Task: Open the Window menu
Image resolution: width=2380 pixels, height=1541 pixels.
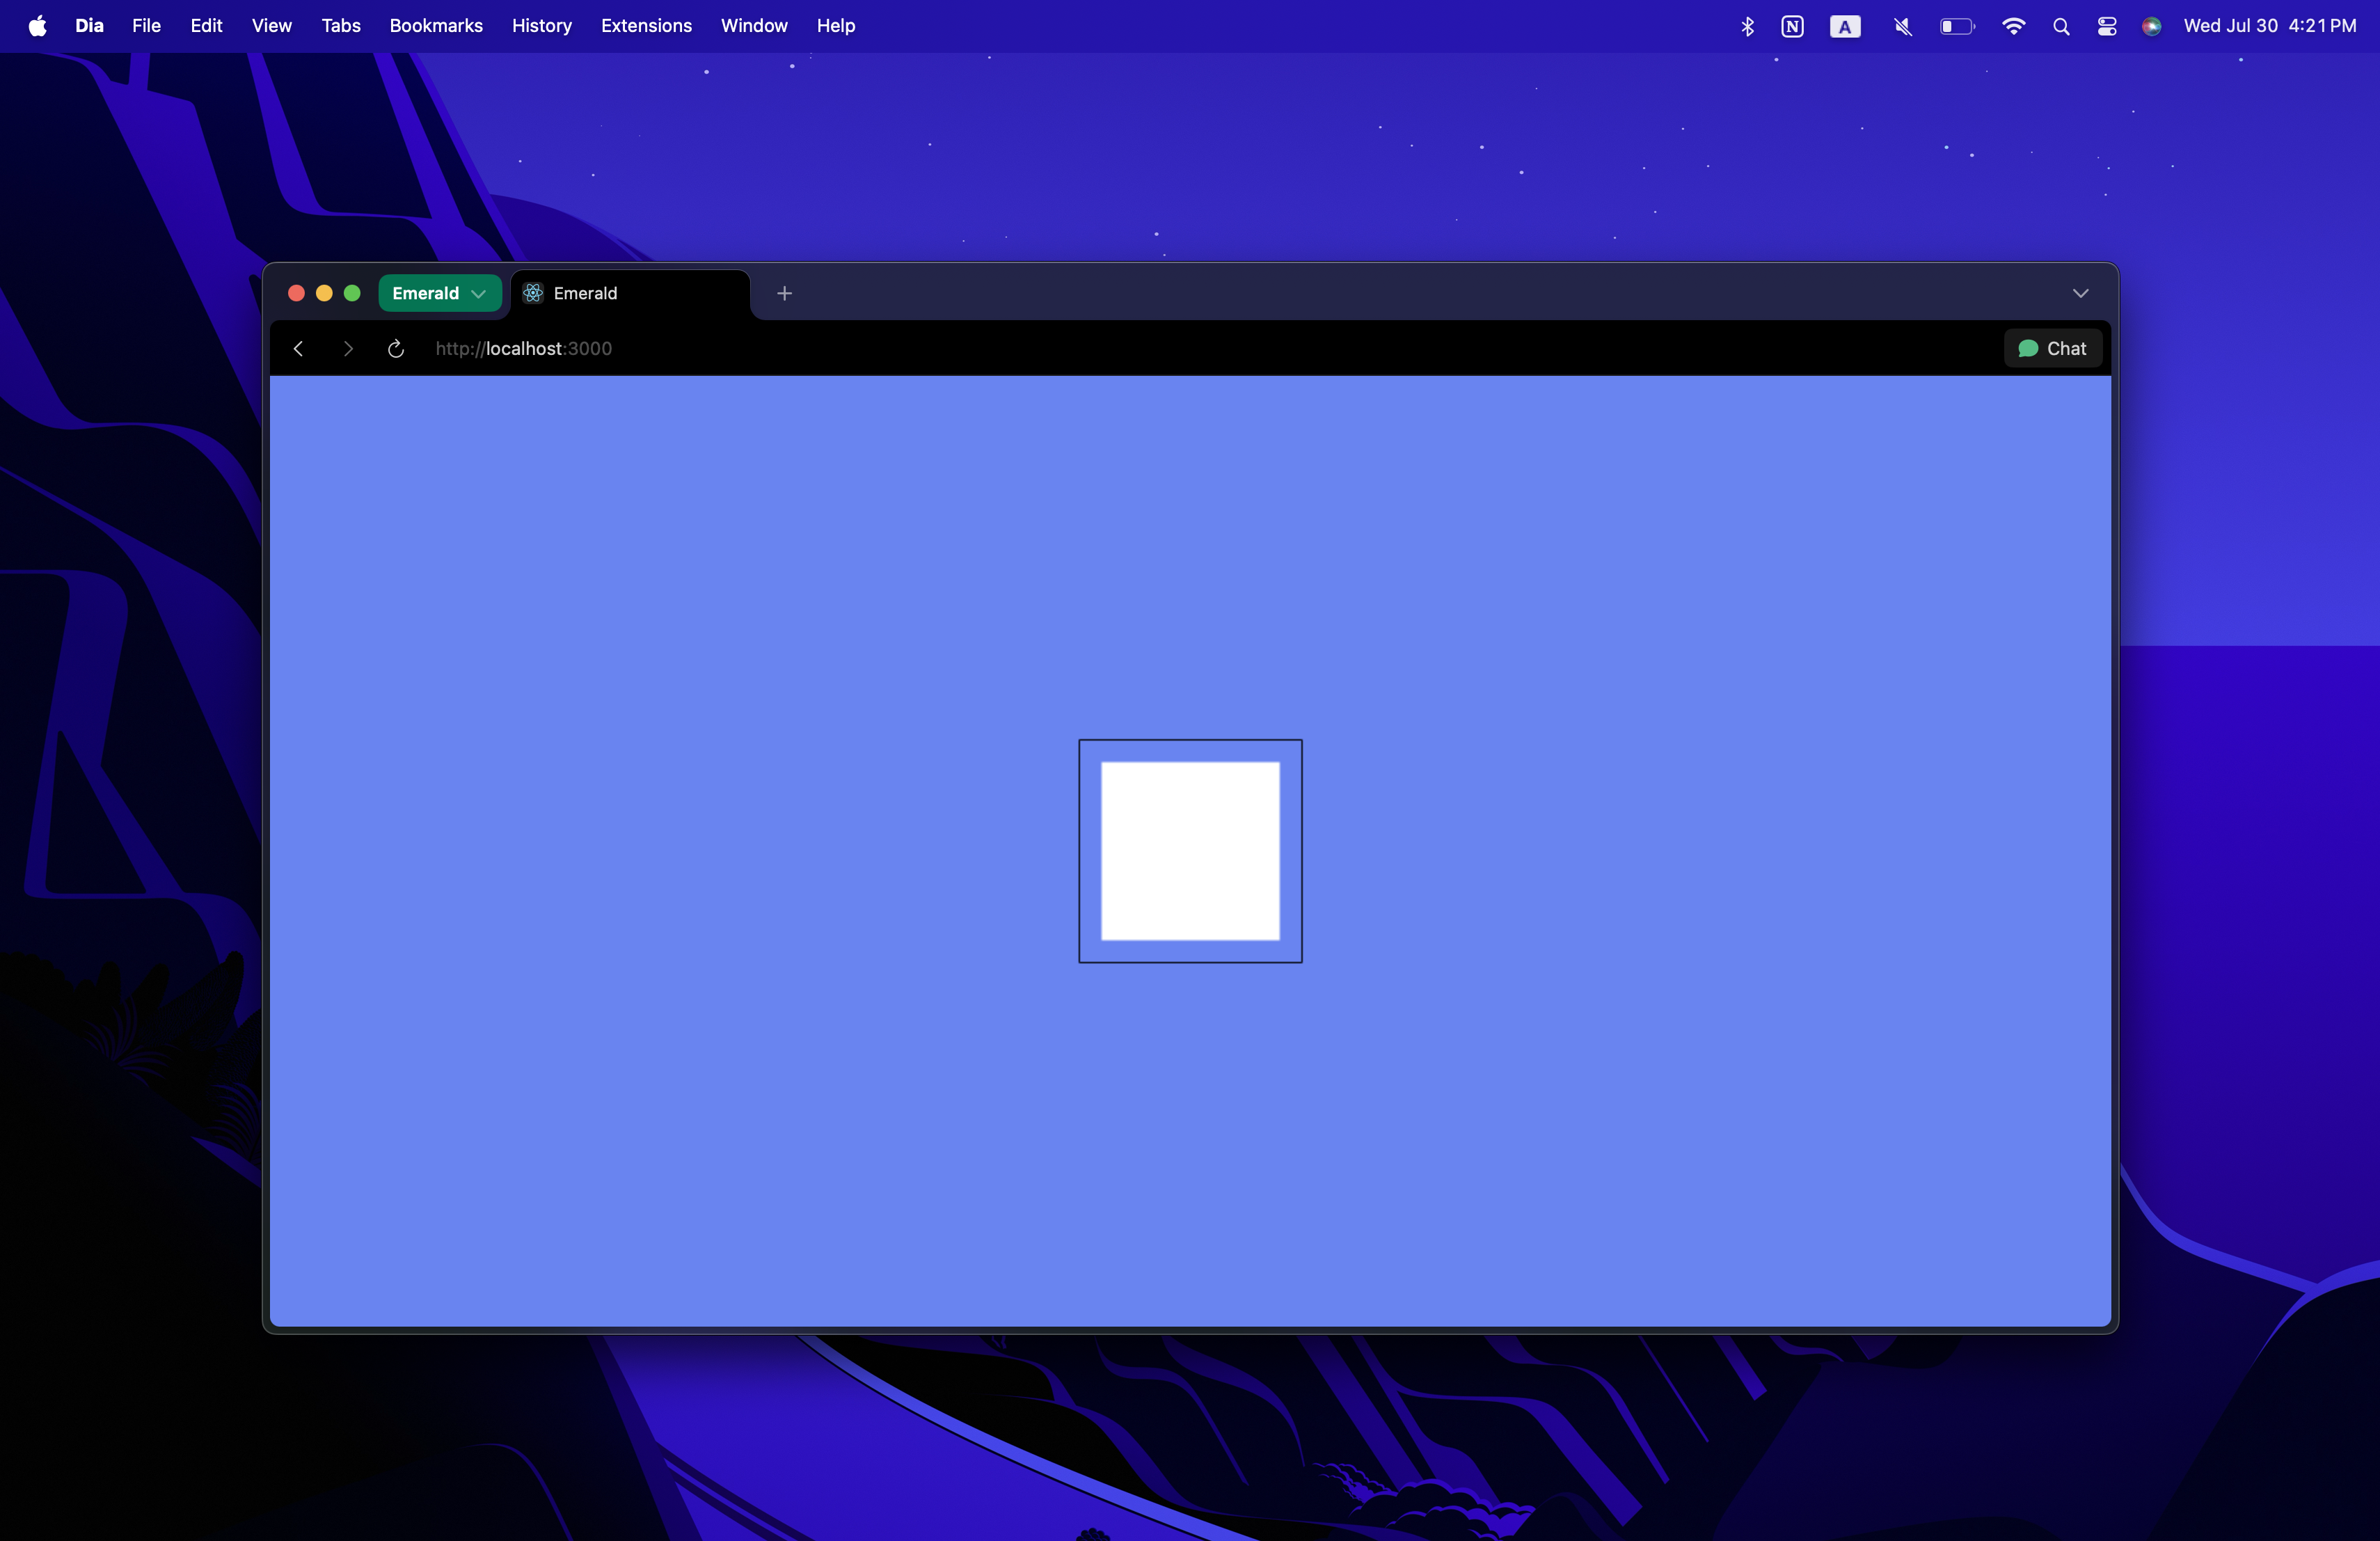Action: pos(754,26)
